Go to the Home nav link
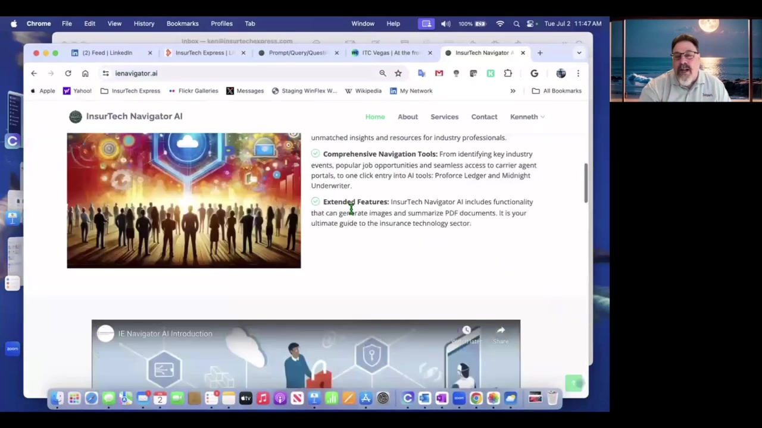 point(375,117)
